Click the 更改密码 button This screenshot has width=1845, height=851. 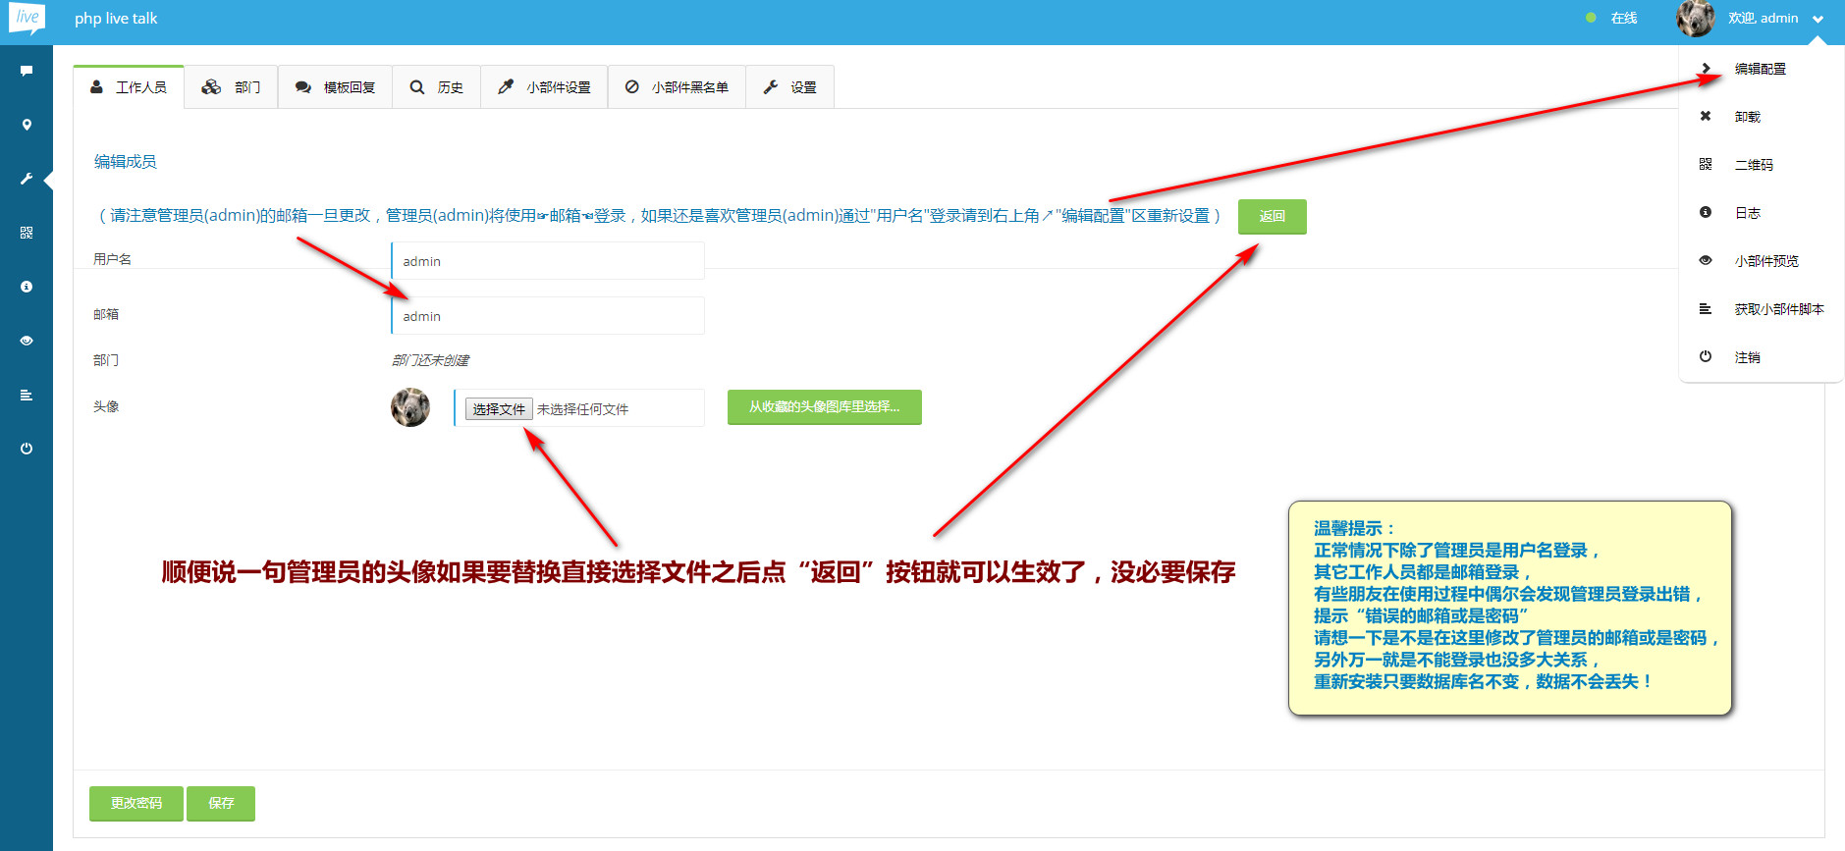pos(136,803)
